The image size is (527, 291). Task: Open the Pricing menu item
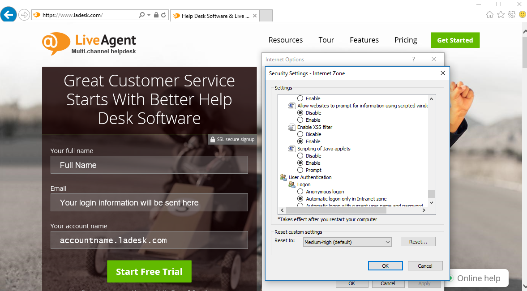point(406,40)
